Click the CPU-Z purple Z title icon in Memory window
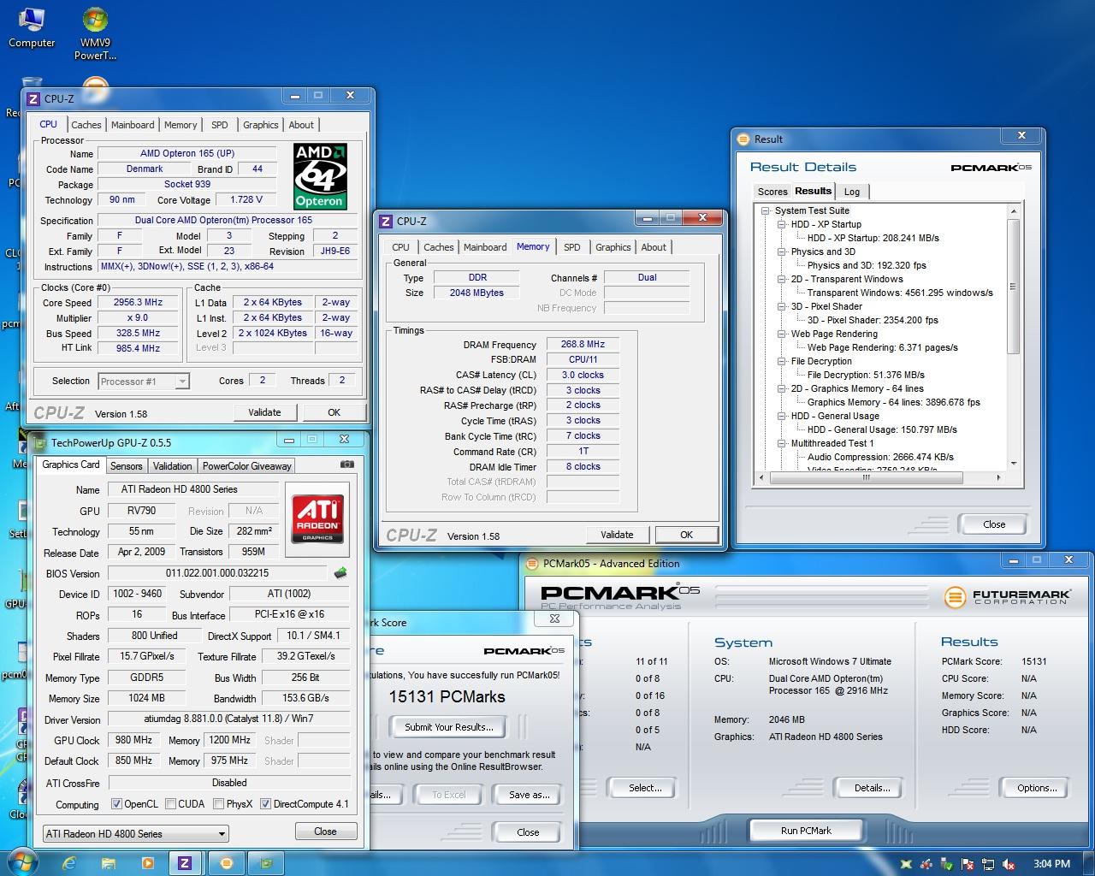Screen dimensions: 1095x876 [x=387, y=221]
